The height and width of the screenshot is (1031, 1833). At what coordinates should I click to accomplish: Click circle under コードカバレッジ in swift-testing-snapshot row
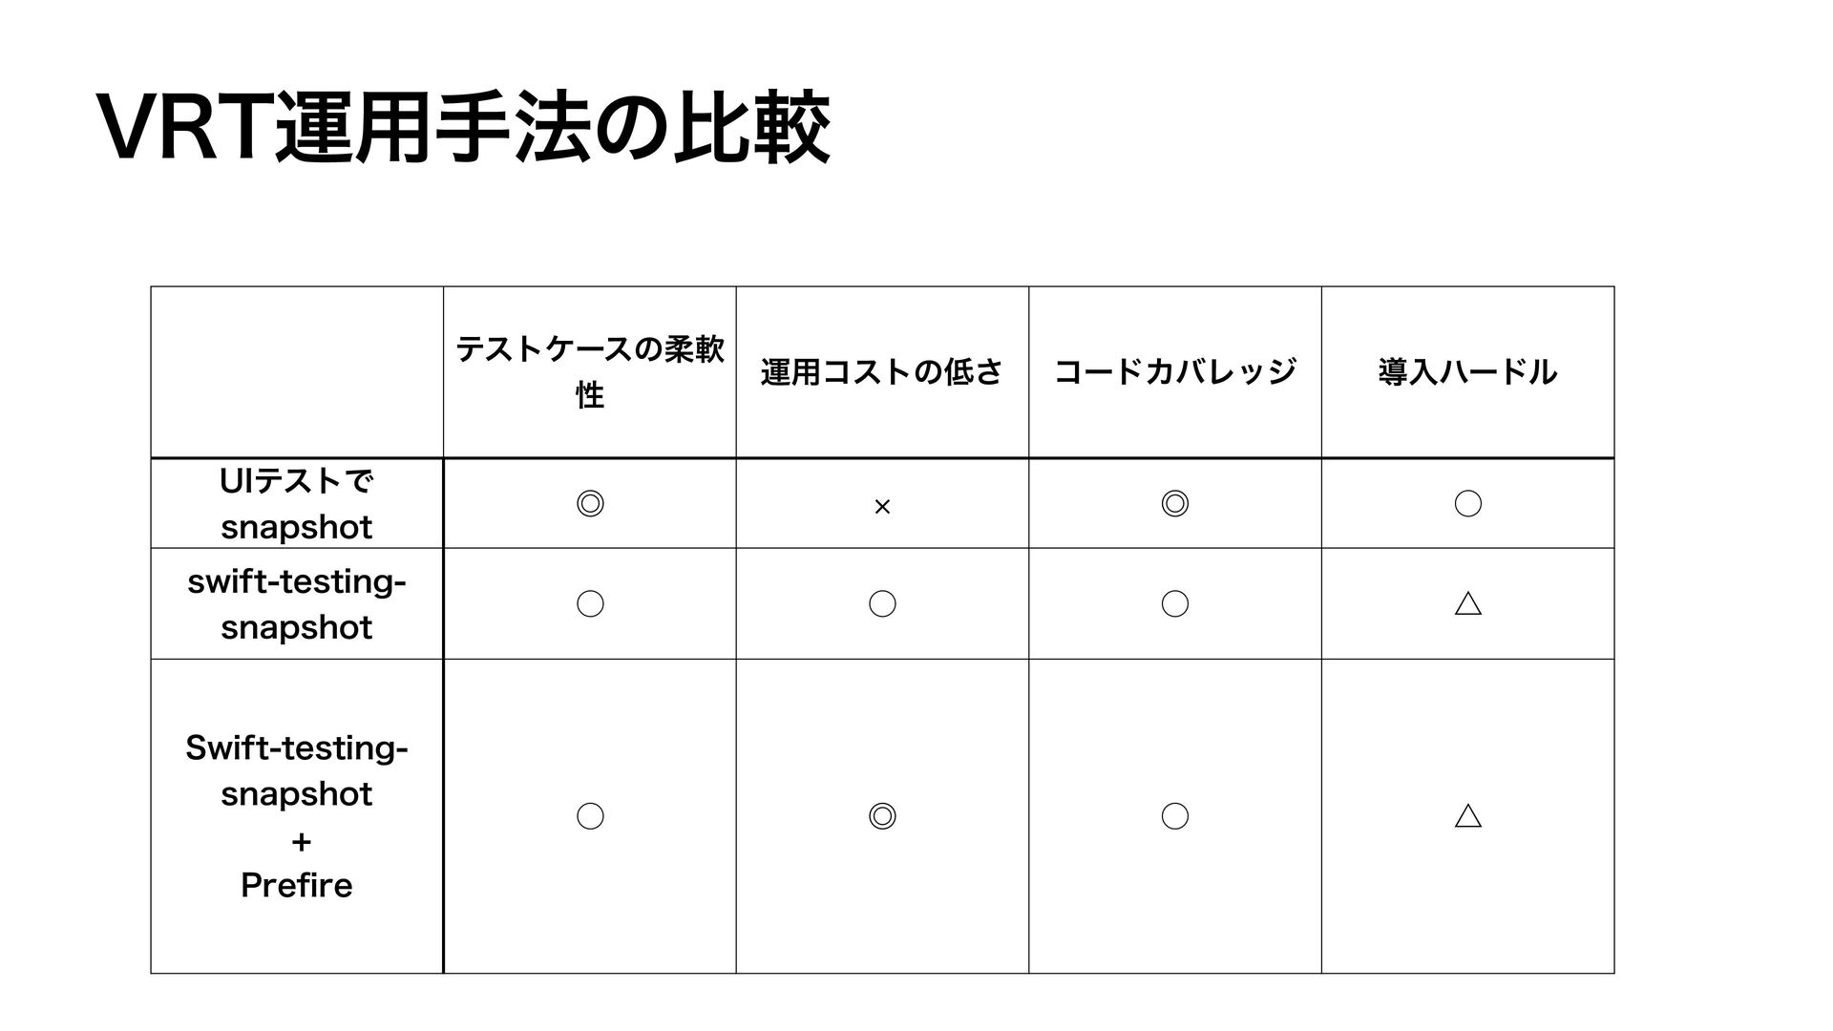(x=1175, y=603)
